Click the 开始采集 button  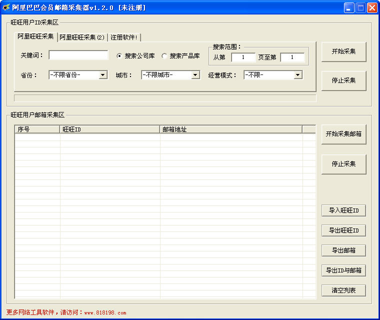coord(343,51)
